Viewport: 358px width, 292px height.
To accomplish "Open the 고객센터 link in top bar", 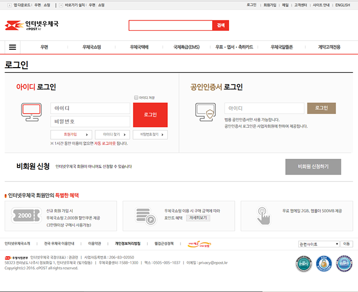I will (301, 5).
